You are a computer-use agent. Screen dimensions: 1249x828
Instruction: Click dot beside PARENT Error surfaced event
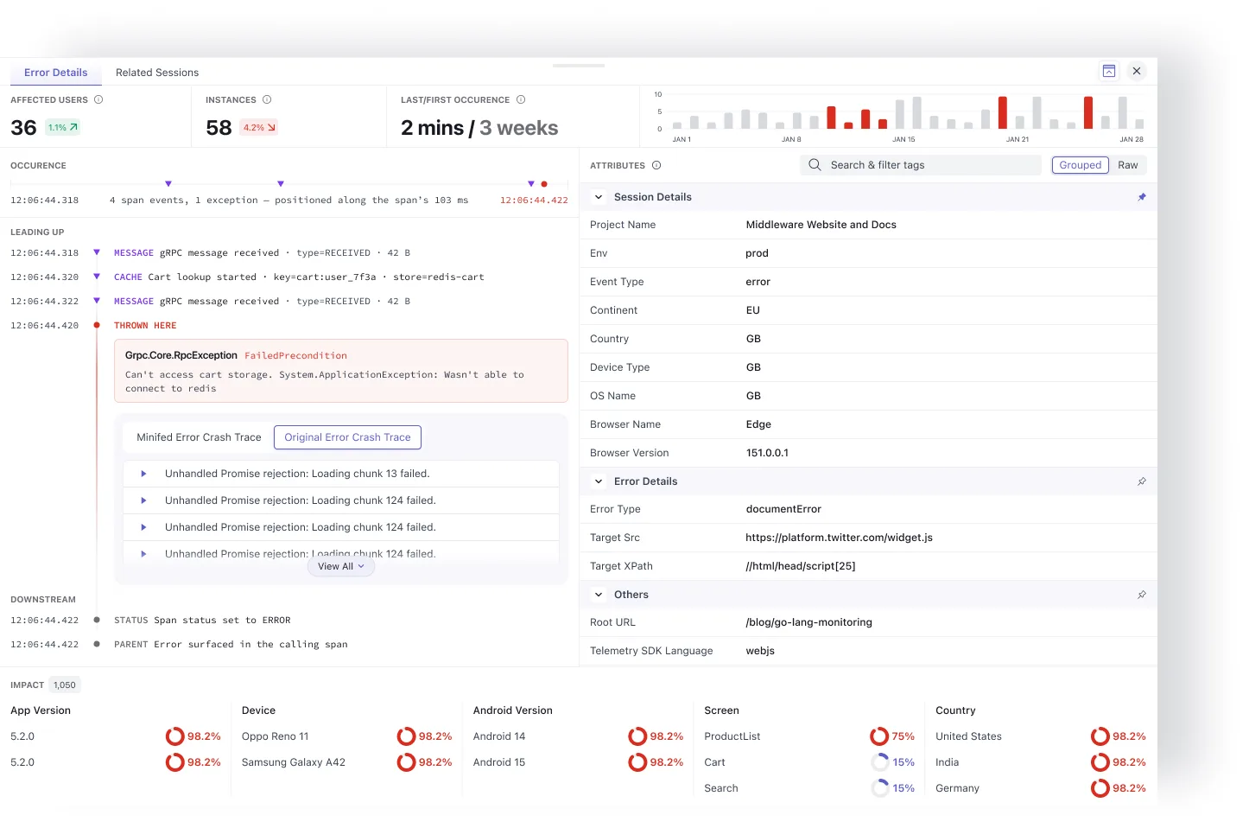coord(97,644)
